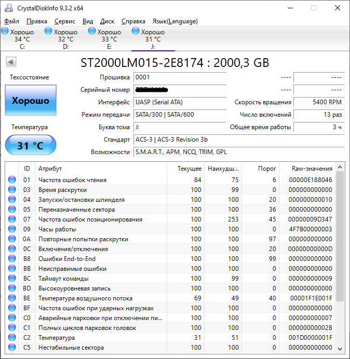The image size is (350, 359).
Task: Click the Интерфейс field UASP (Serial ATA)
Action: [180, 102]
